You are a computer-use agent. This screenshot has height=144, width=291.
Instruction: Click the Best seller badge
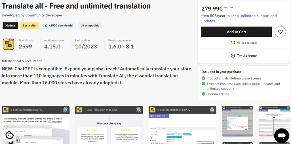(30, 26)
